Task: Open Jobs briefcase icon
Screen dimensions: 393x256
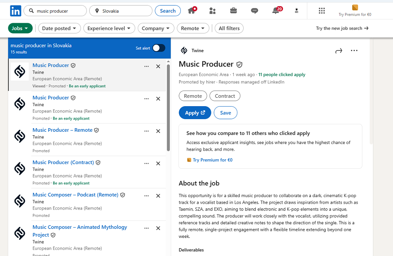Action: click(x=233, y=11)
